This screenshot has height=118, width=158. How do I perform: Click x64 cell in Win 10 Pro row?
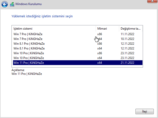tap(100, 58)
